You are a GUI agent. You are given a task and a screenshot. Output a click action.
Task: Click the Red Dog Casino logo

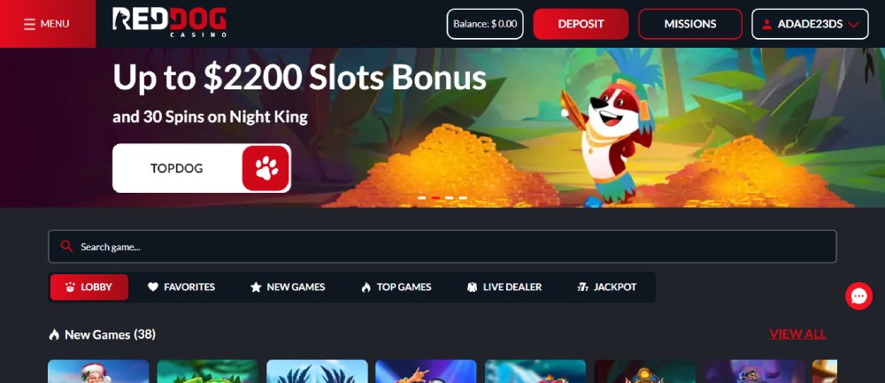(x=169, y=23)
